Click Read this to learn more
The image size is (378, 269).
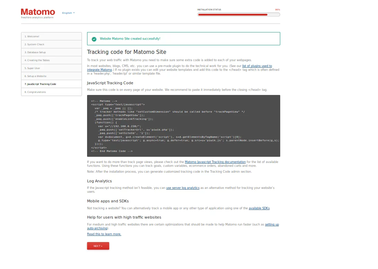point(104,234)
